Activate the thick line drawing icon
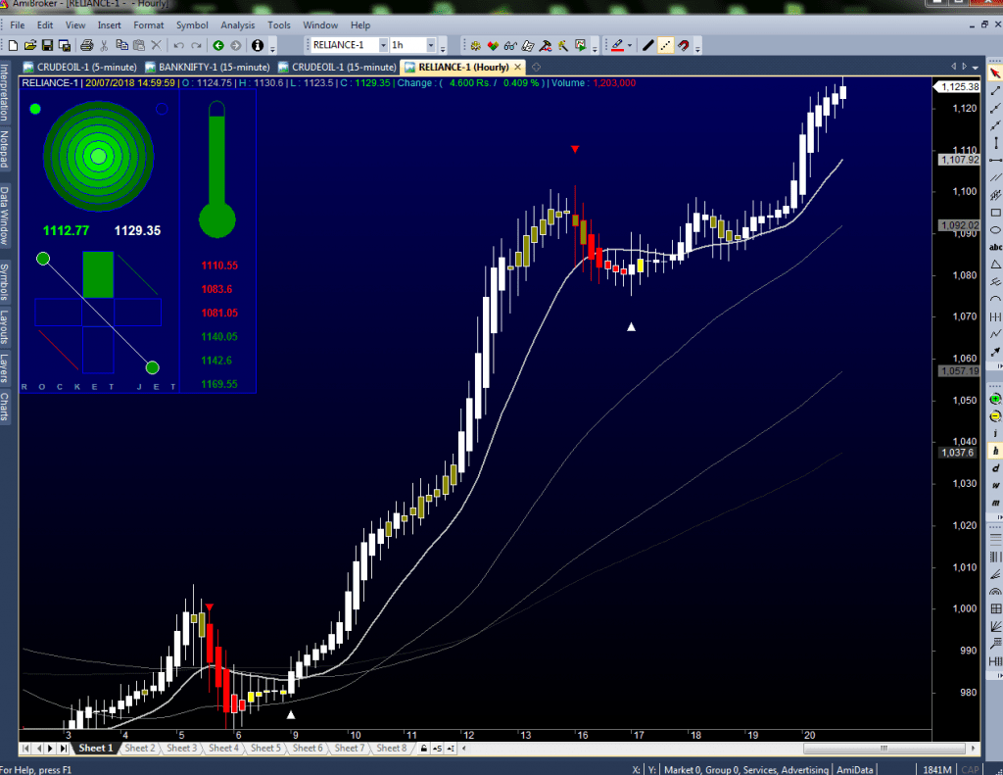The width and height of the screenshot is (1003, 775). point(648,45)
